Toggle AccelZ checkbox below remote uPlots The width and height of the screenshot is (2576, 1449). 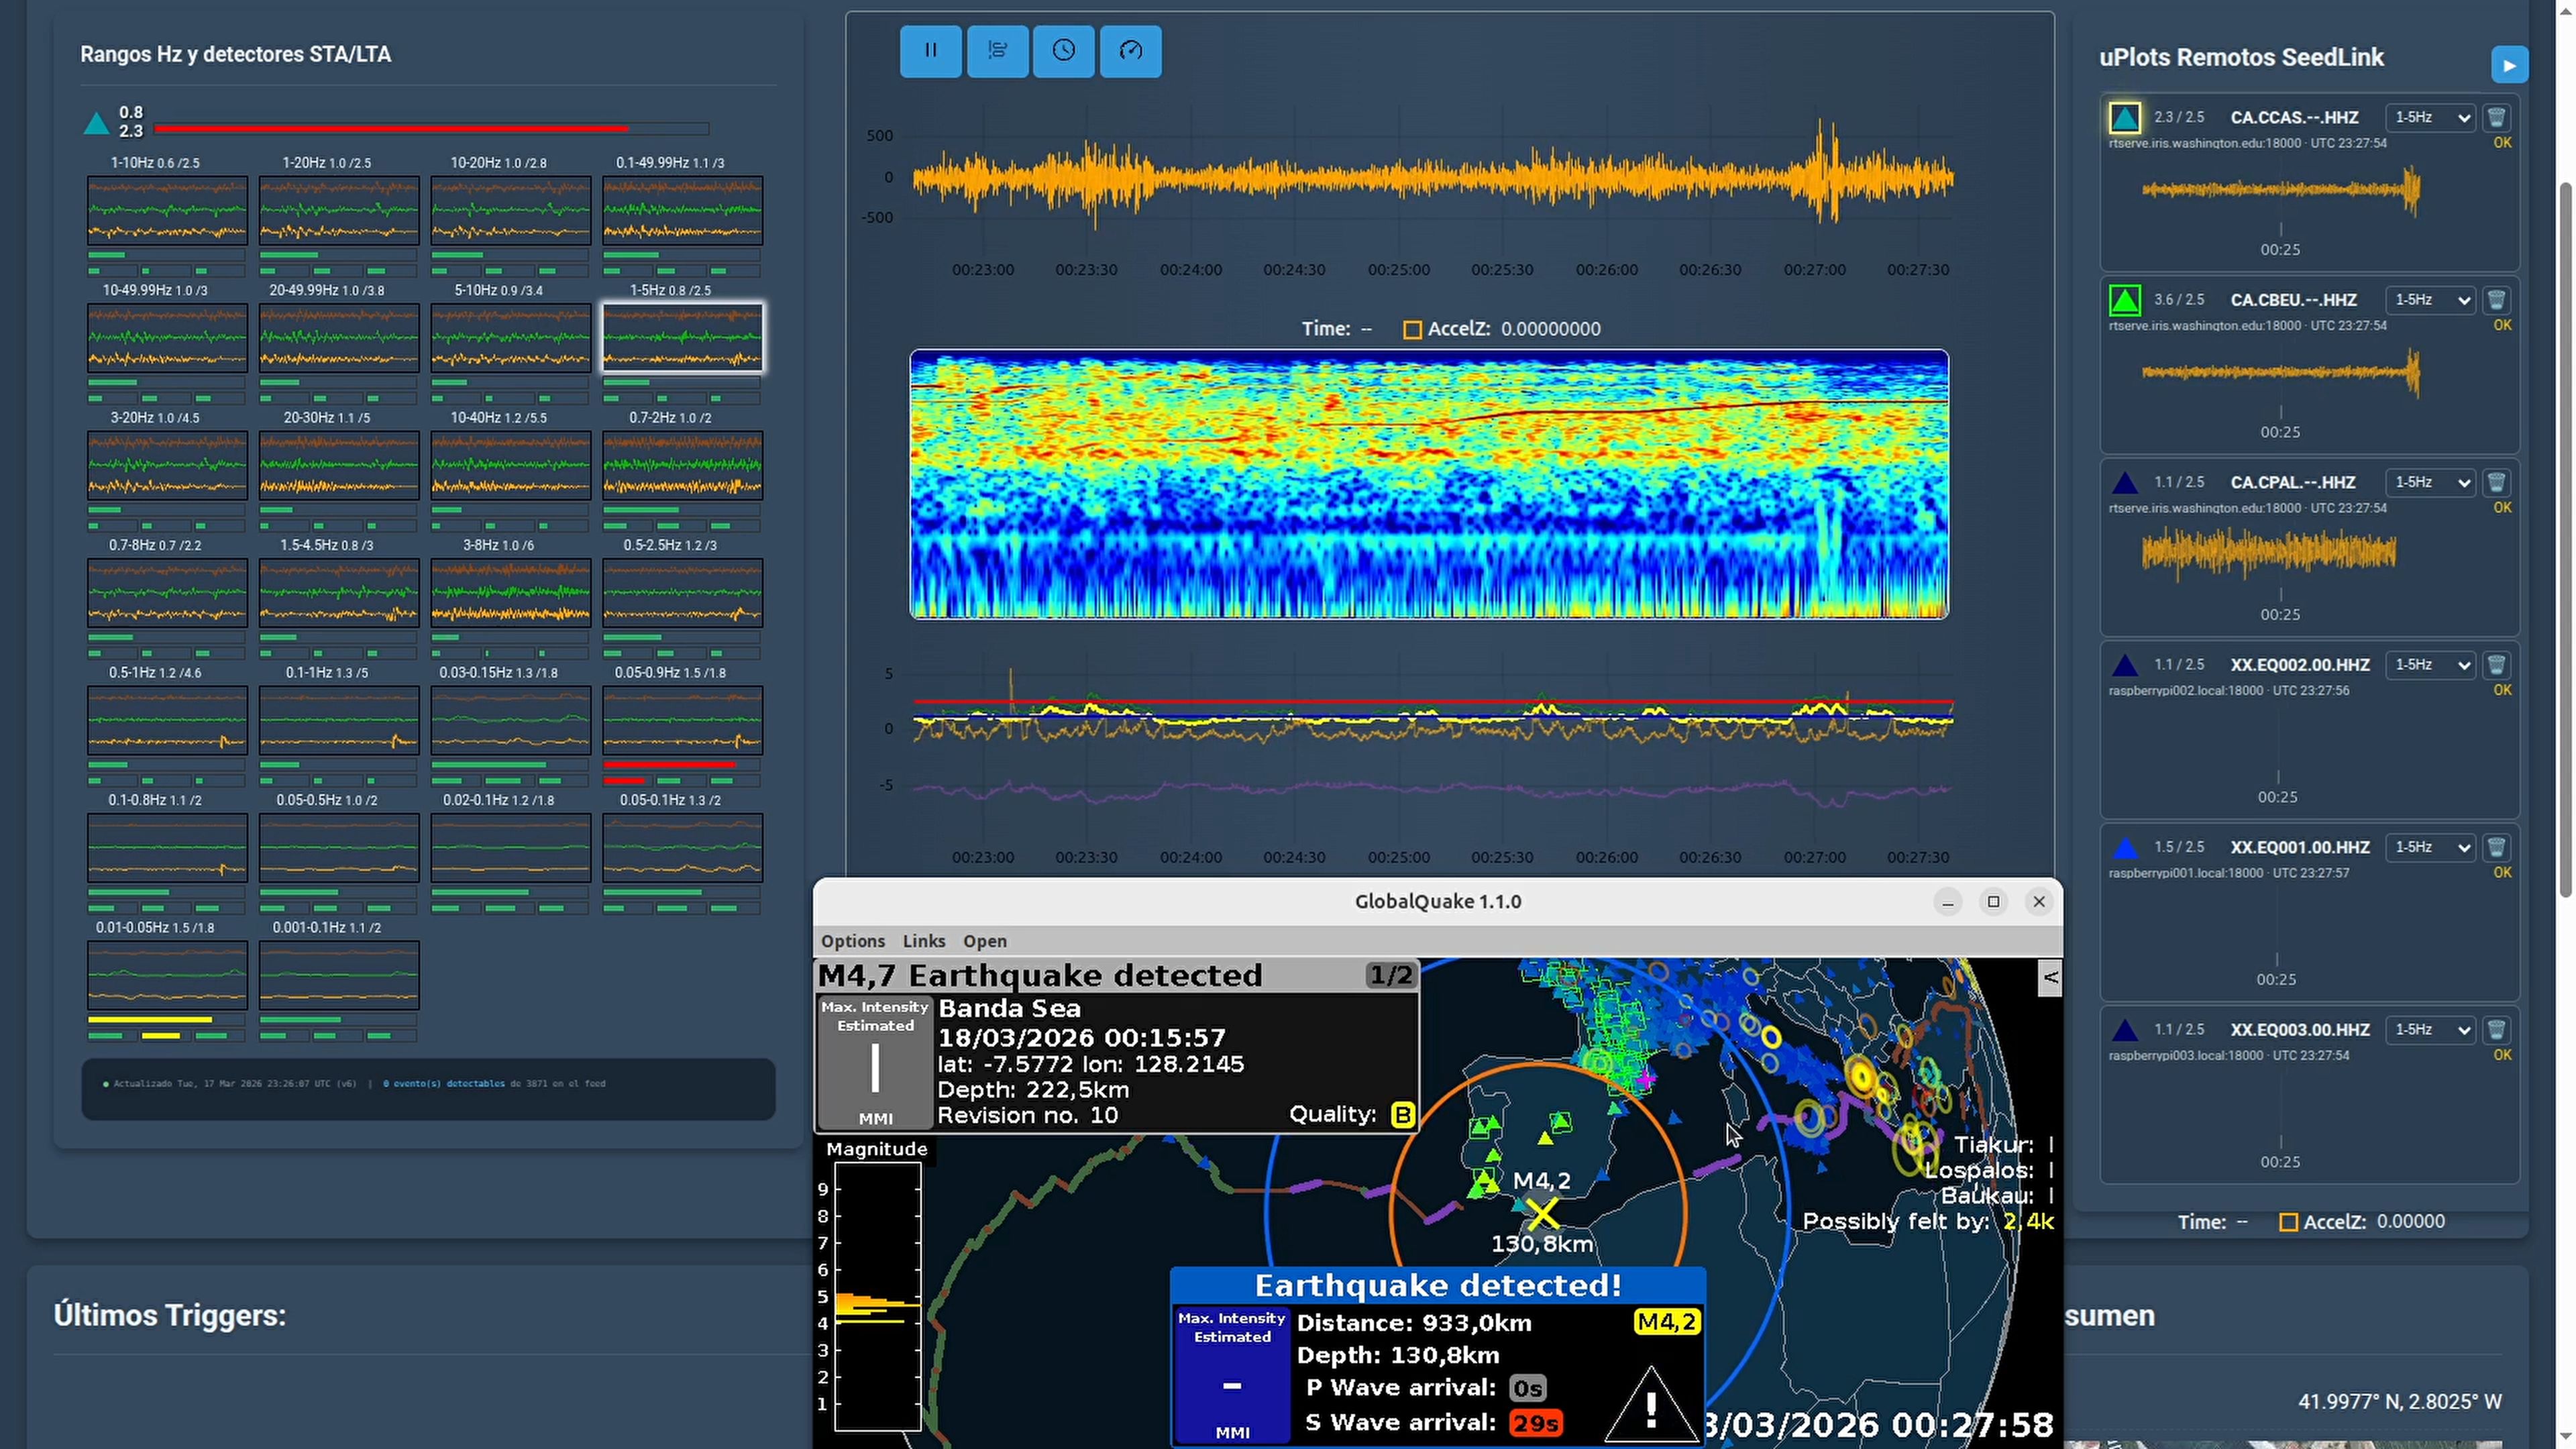[2288, 1222]
